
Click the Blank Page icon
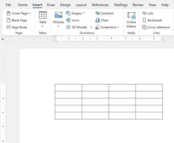tap(8, 20)
